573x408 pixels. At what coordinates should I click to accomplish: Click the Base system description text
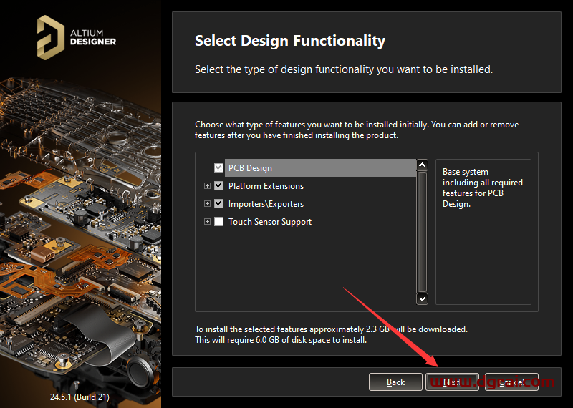482,188
